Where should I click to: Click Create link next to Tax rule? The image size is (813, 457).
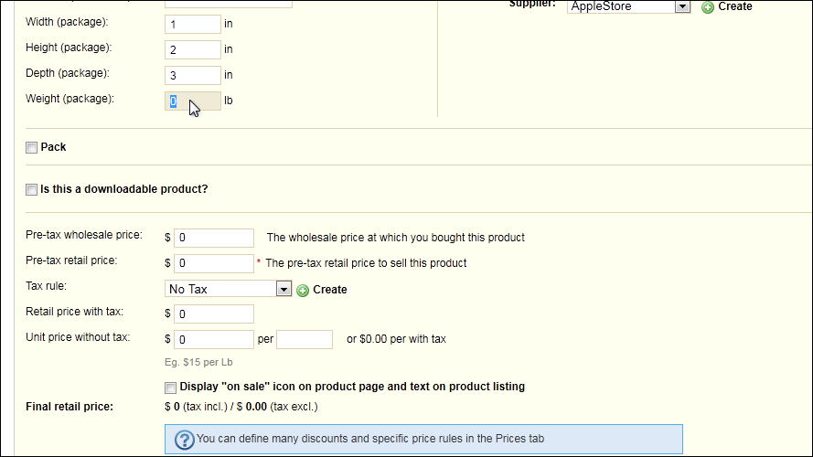(330, 290)
